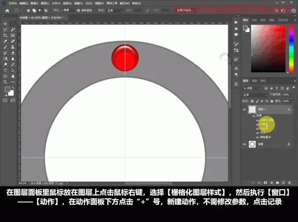Open the layer blend mode 正常 dropdown
The image size is (298, 222).
[255, 95]
